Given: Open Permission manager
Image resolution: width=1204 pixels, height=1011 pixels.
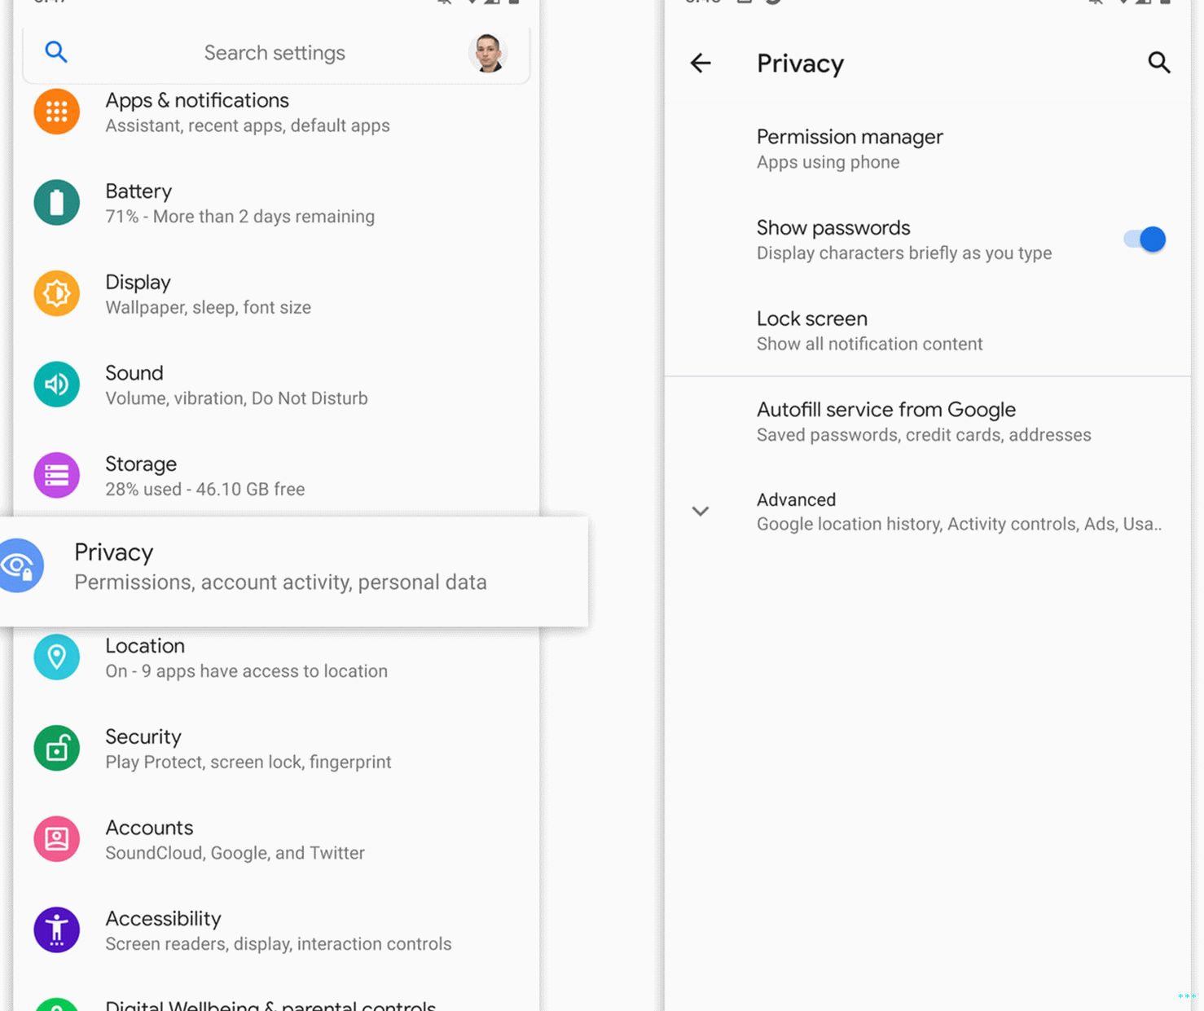Looking at the screenshot, I should (850, 148).
